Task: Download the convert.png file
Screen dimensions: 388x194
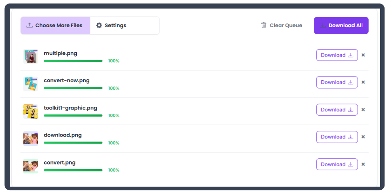Action: coord(337,165)
